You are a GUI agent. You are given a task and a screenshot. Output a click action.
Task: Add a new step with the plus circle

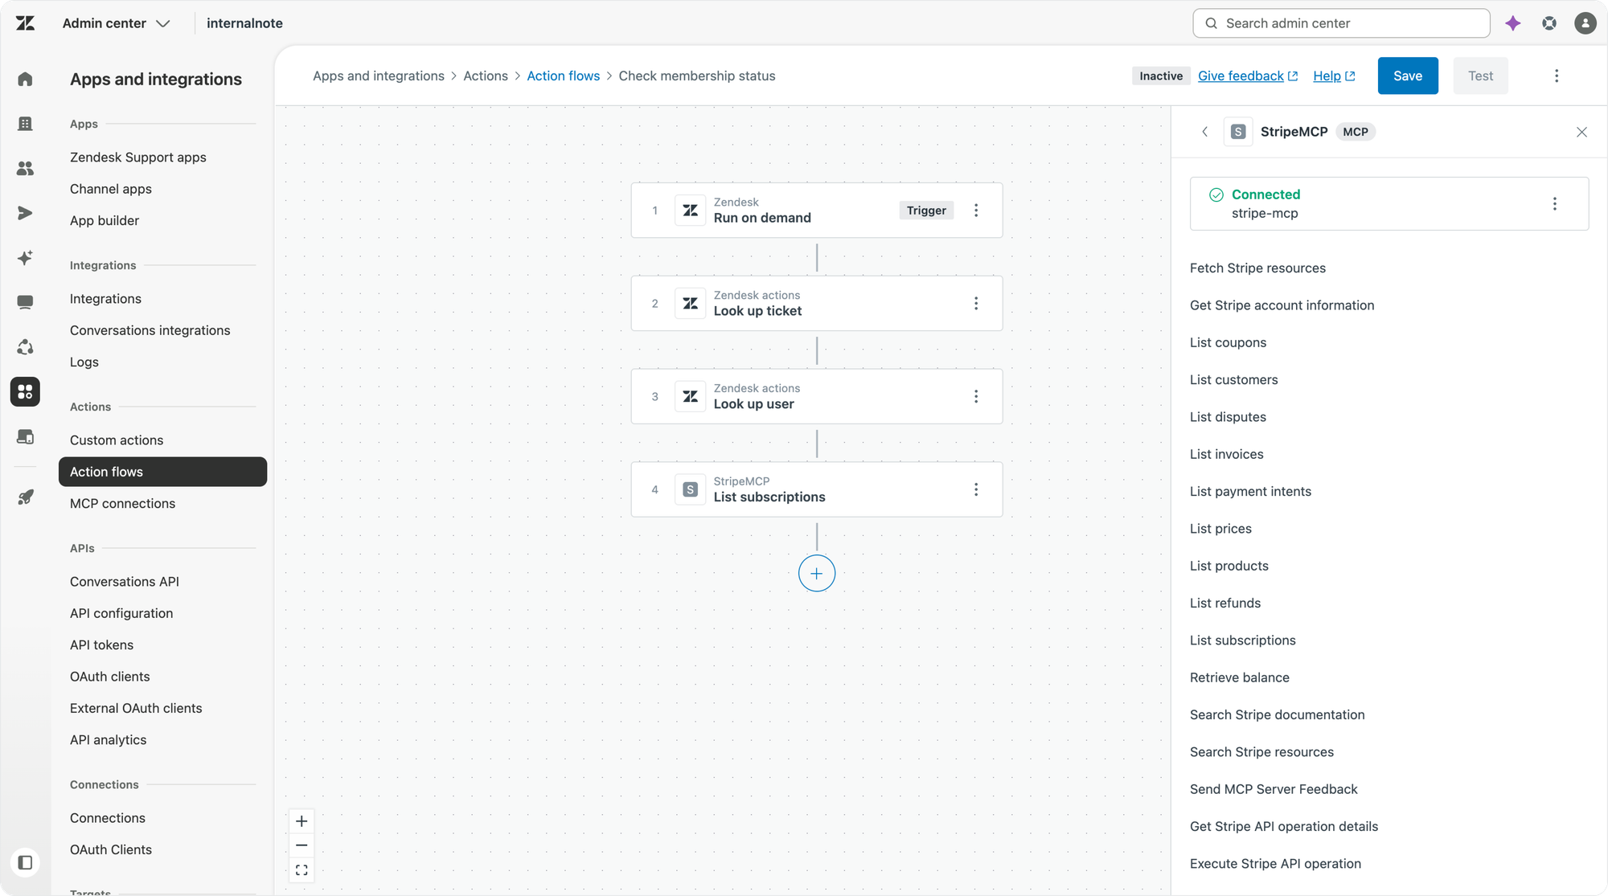click(x=817, y=574)
